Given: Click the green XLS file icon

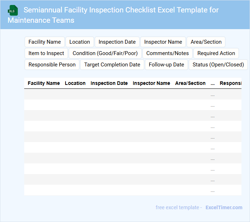Looking at the screenshot, I should tap(13, 10).
